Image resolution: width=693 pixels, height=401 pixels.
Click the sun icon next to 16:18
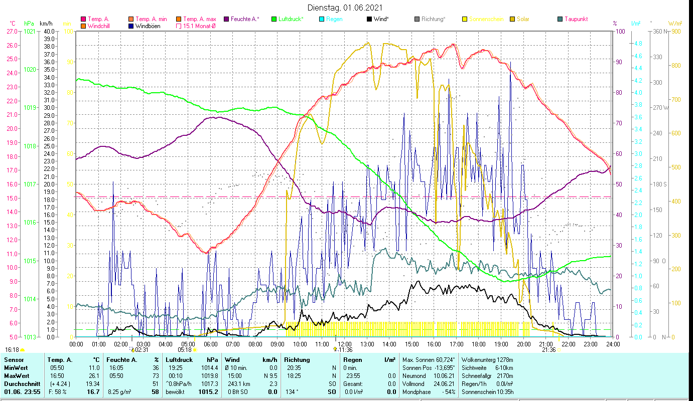click(x=23, y=350)
